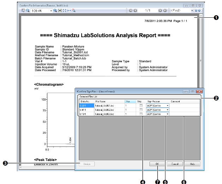
Task: Click OK in Confirm Sign Files dialog
Action: click(x=157, y=164)
